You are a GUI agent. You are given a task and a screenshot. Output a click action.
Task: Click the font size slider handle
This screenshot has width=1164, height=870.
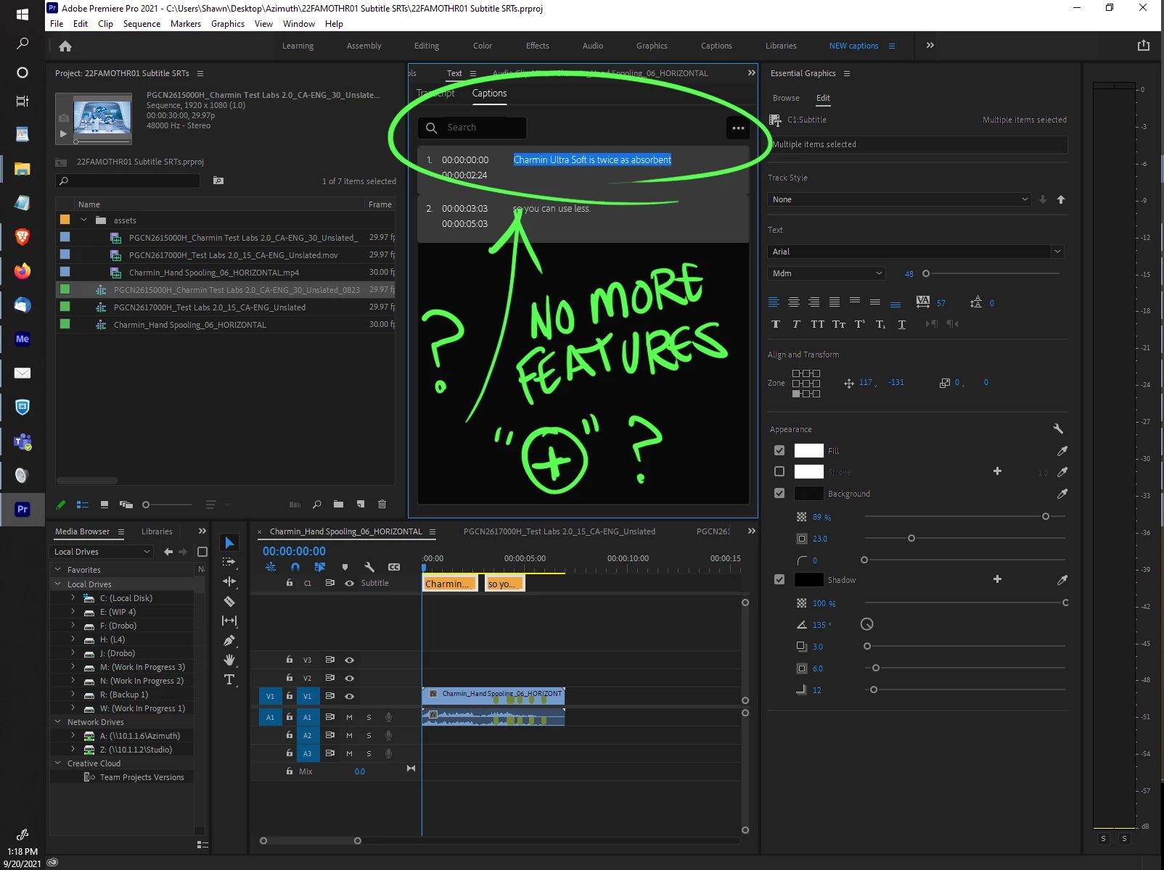pyautogui.click(x=926, y=273)
